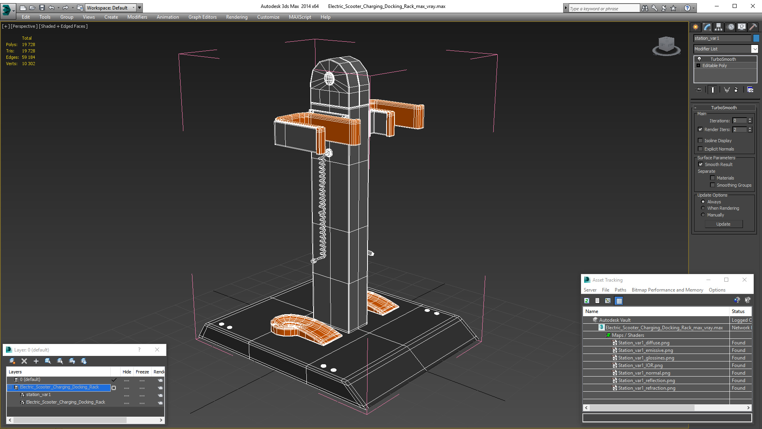Open the Create command panel tab

696,27
